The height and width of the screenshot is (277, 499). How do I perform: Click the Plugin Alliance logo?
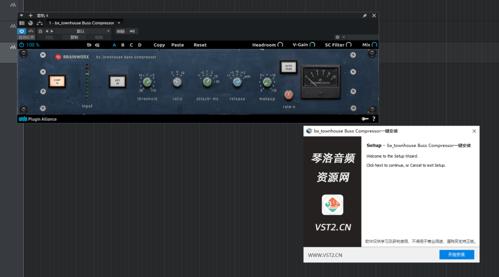[x=38, y=119]
